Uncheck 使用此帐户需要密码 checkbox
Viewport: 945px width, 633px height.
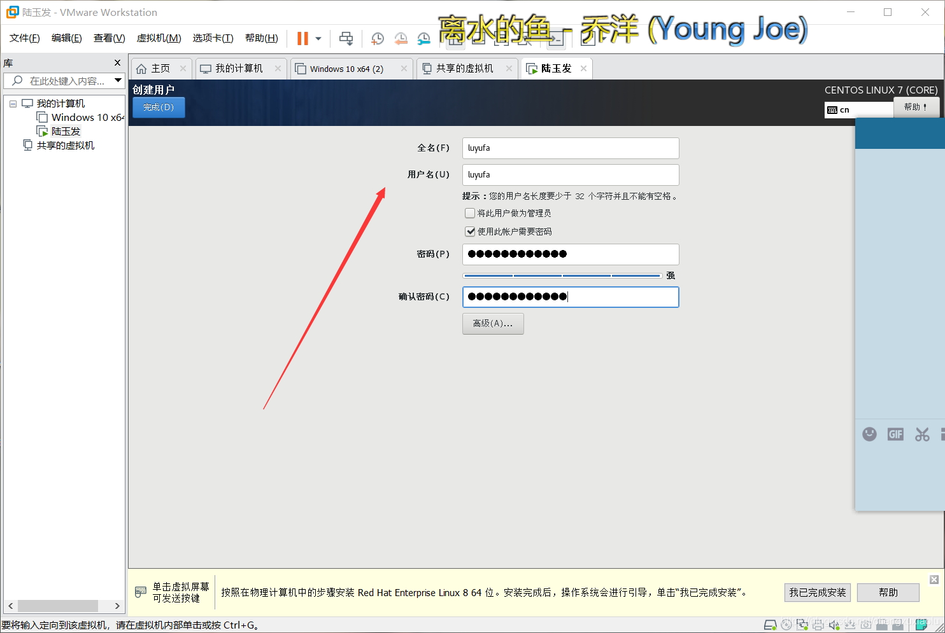470,232
